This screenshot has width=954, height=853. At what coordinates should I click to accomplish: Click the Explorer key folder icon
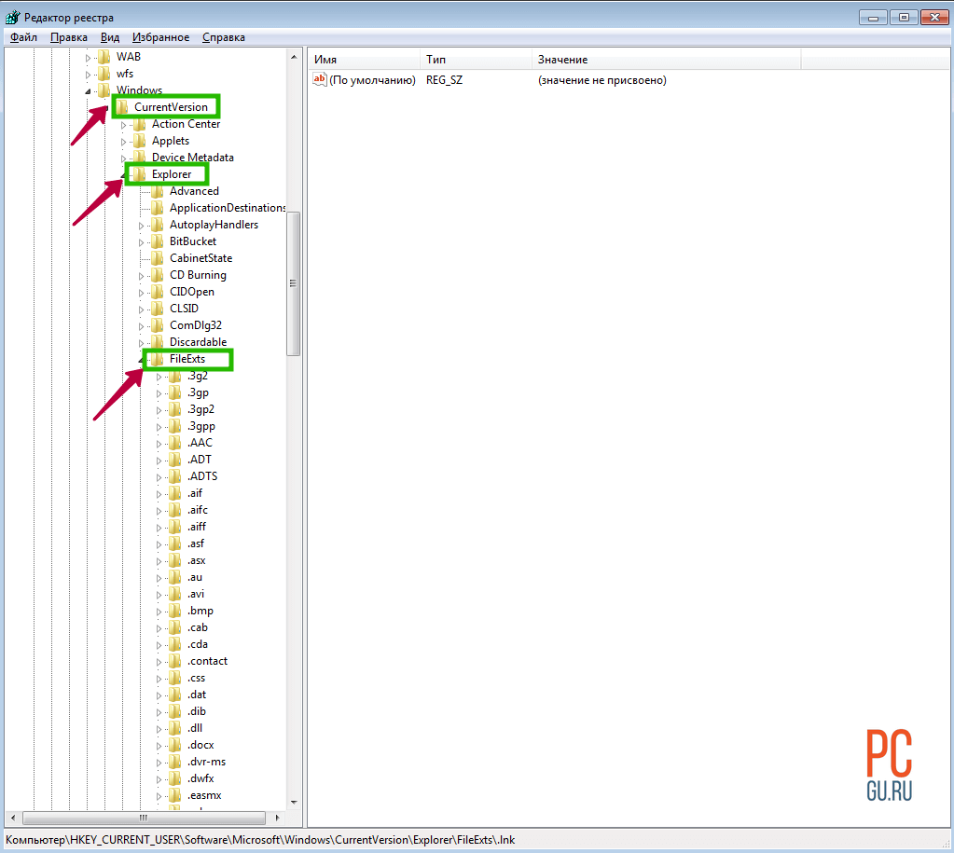coord(139,174)
